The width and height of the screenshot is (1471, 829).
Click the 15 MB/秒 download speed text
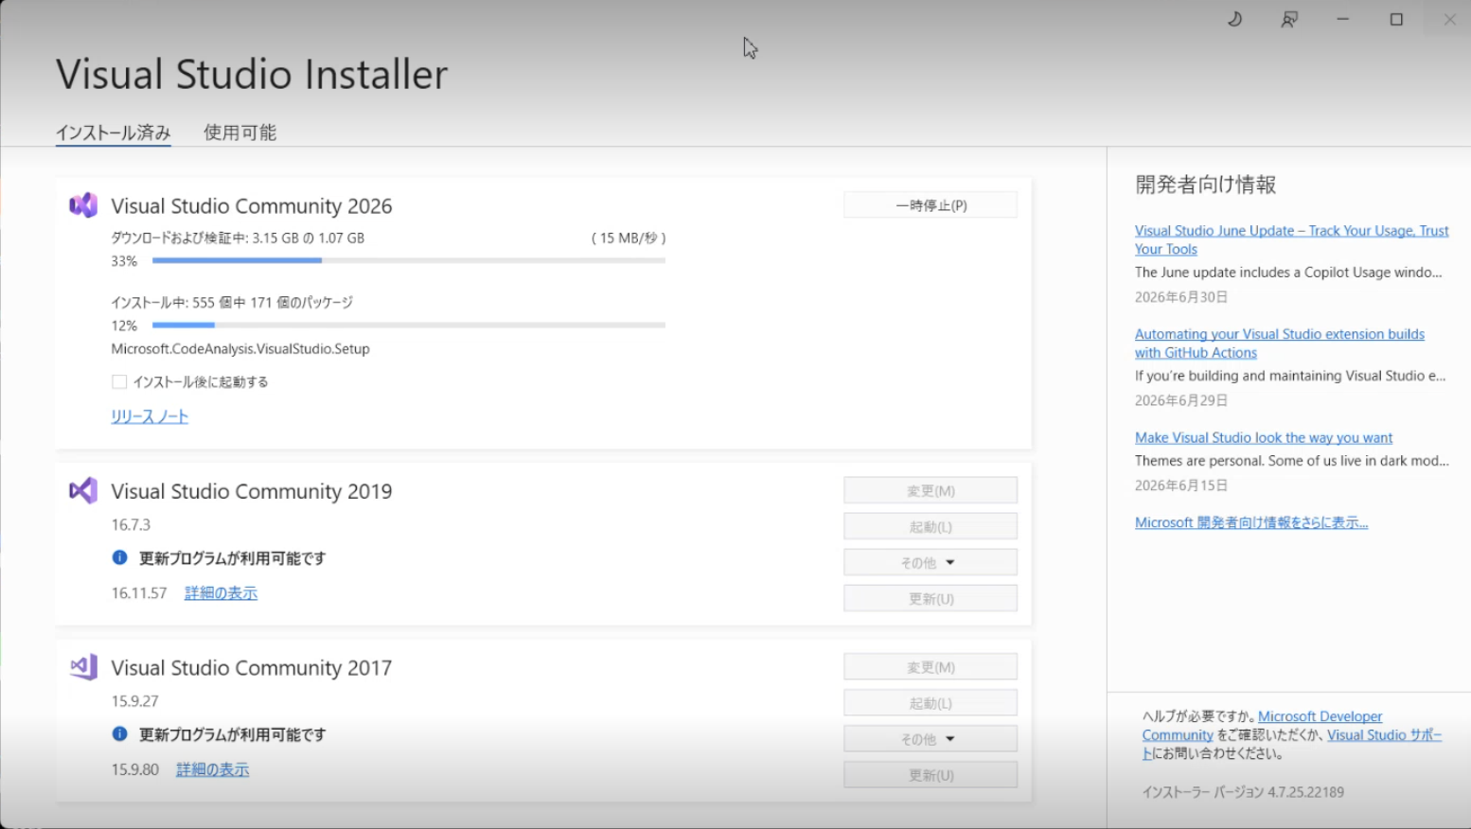pyautogui.click(x=629, y=238)
